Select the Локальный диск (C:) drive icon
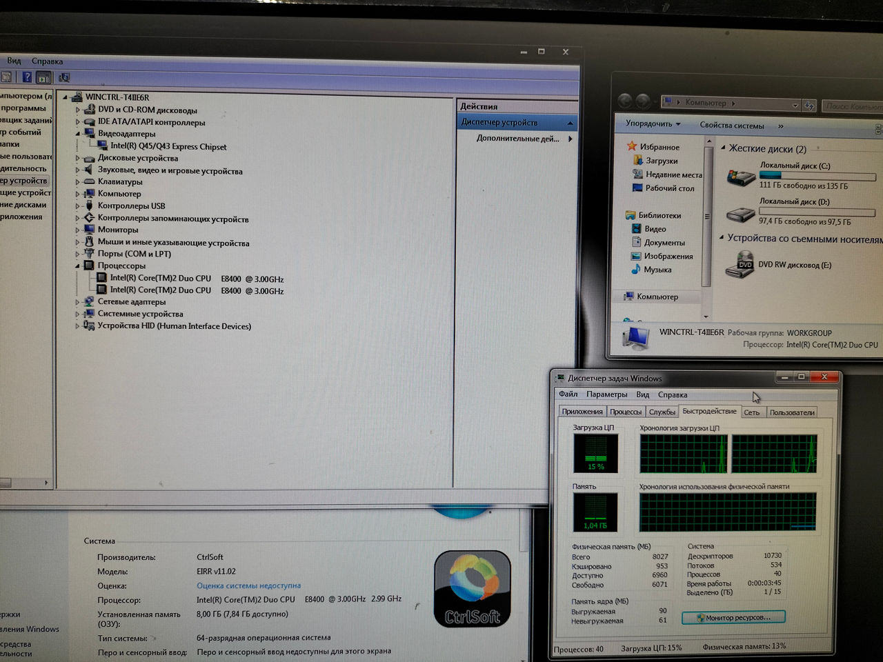Viewport: 883px width, 662px height. [x=740, y=176]
